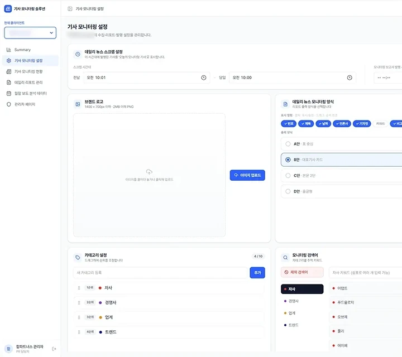Toggle the 번호 column chip
402x357 pixels.
(x=289, y=124)
